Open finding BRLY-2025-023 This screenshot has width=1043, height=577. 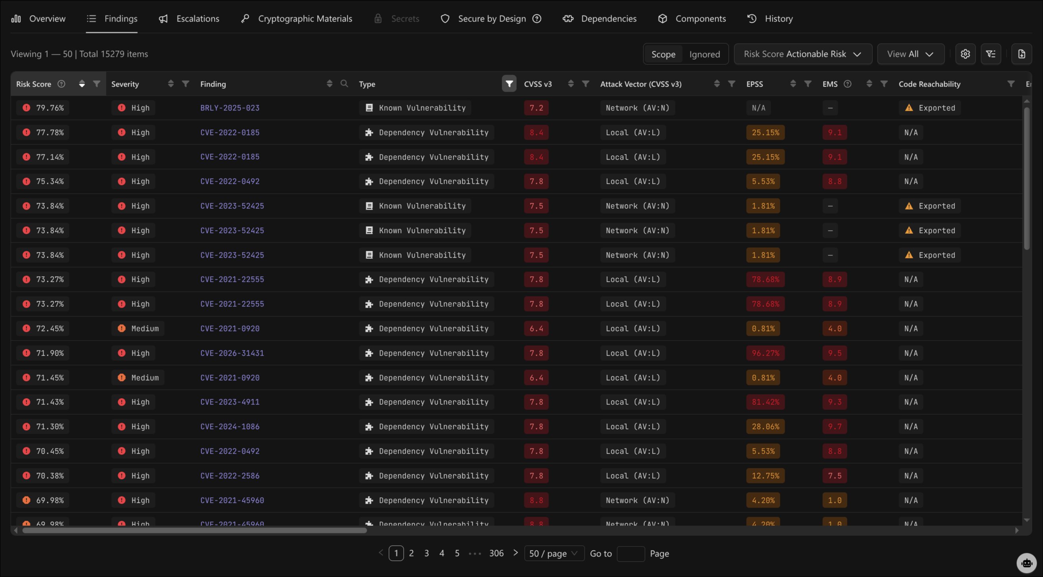[229, 108]
